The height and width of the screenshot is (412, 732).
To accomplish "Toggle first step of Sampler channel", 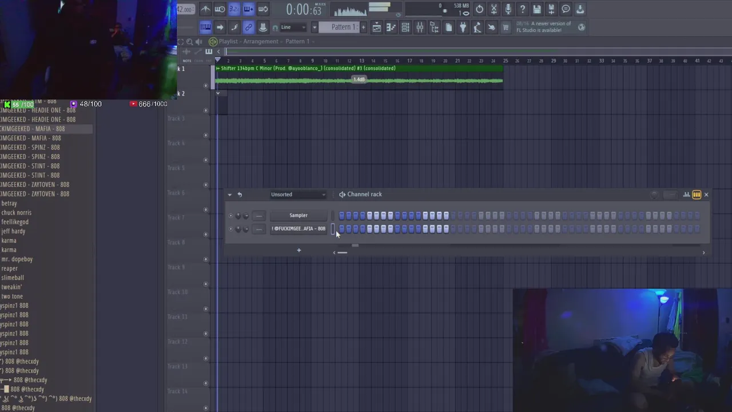I will pyautogui.click(x=342, y=216).
